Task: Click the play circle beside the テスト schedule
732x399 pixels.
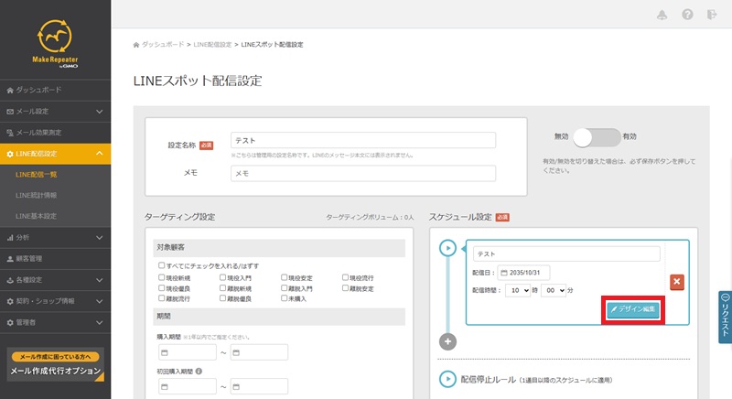Action: (x=447, y=248)
